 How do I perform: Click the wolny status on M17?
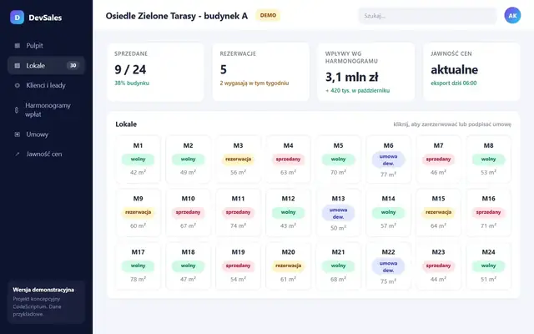pyautogui.click(x=138, y=266)
